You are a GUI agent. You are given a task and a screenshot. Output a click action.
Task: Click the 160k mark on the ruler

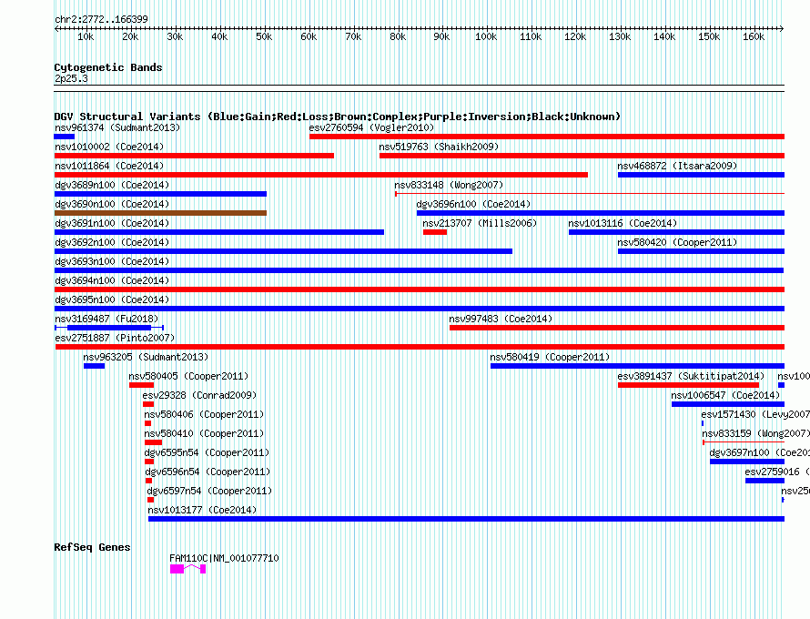[x=754, y=36]
